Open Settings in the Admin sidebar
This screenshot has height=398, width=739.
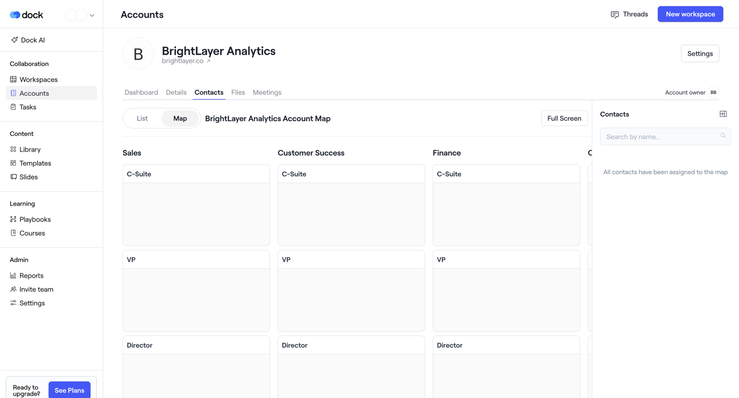coord(51,303)
